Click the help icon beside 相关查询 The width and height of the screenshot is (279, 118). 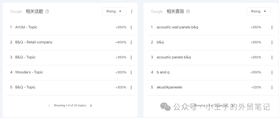(x=188, y=12)
